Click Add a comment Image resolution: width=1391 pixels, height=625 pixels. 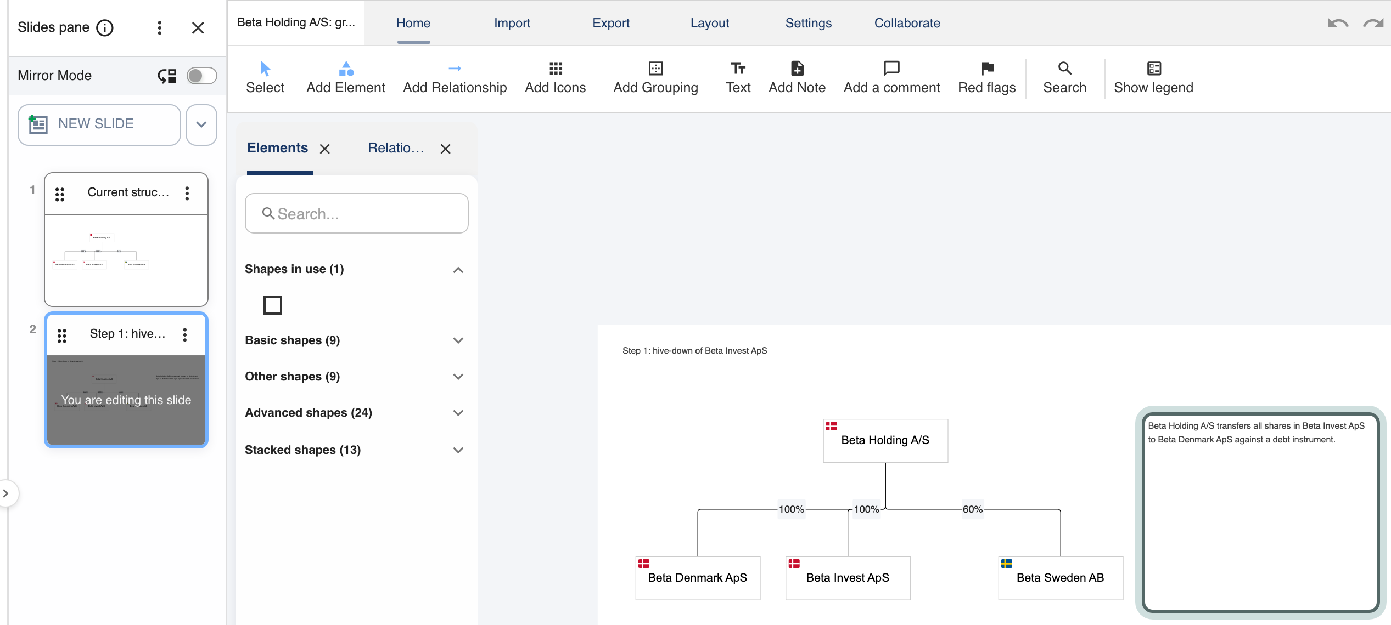tap(891, 78)
